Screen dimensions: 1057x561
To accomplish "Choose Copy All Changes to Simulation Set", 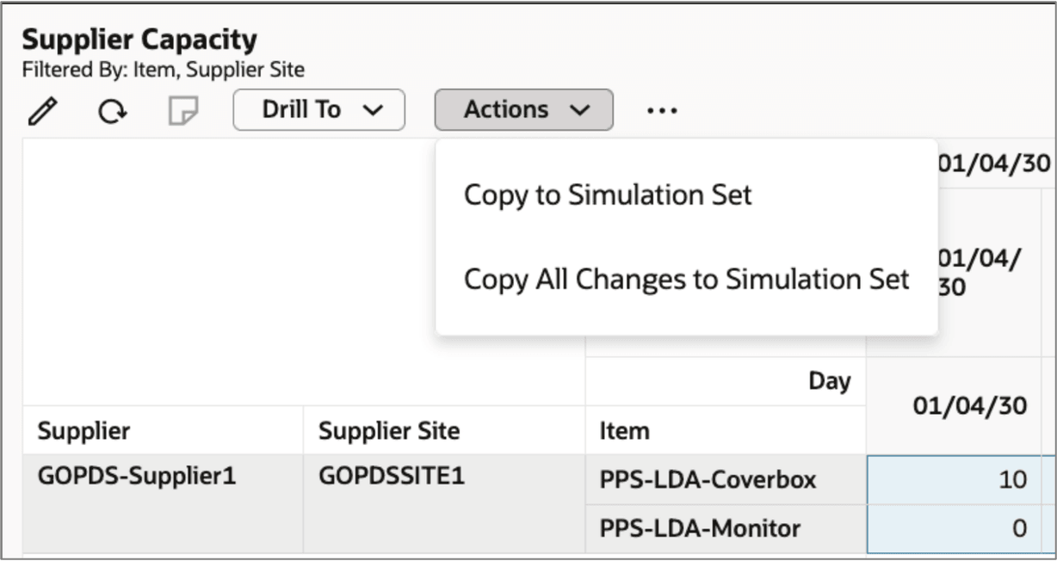I will 685,279.
